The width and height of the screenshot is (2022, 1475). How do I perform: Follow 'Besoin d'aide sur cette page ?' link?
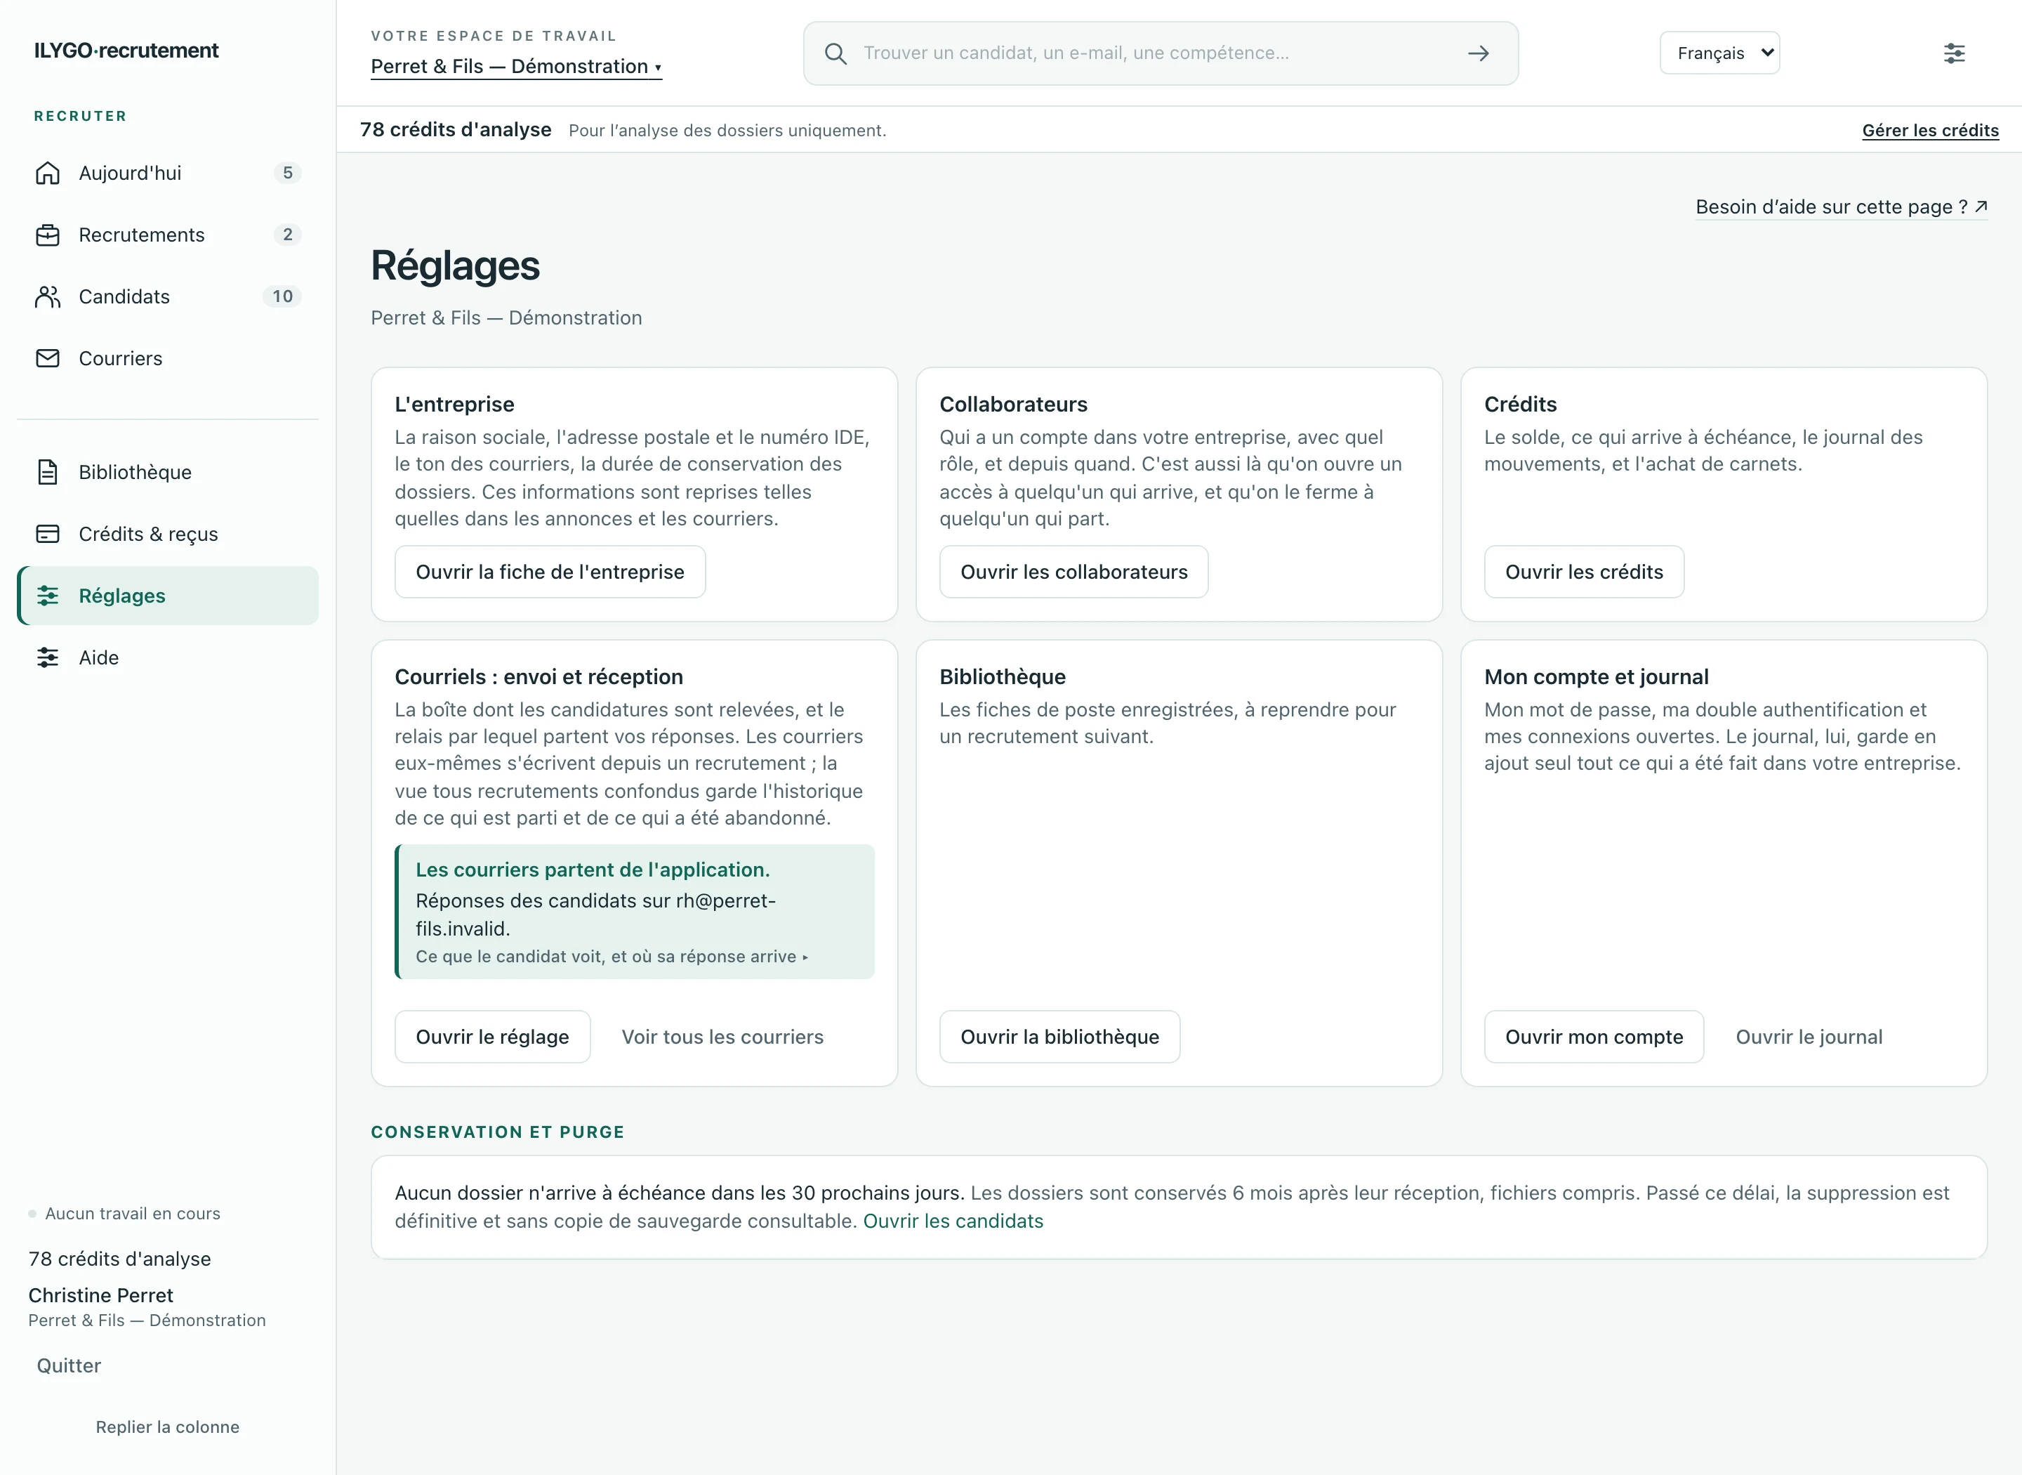click(1841, 207)
